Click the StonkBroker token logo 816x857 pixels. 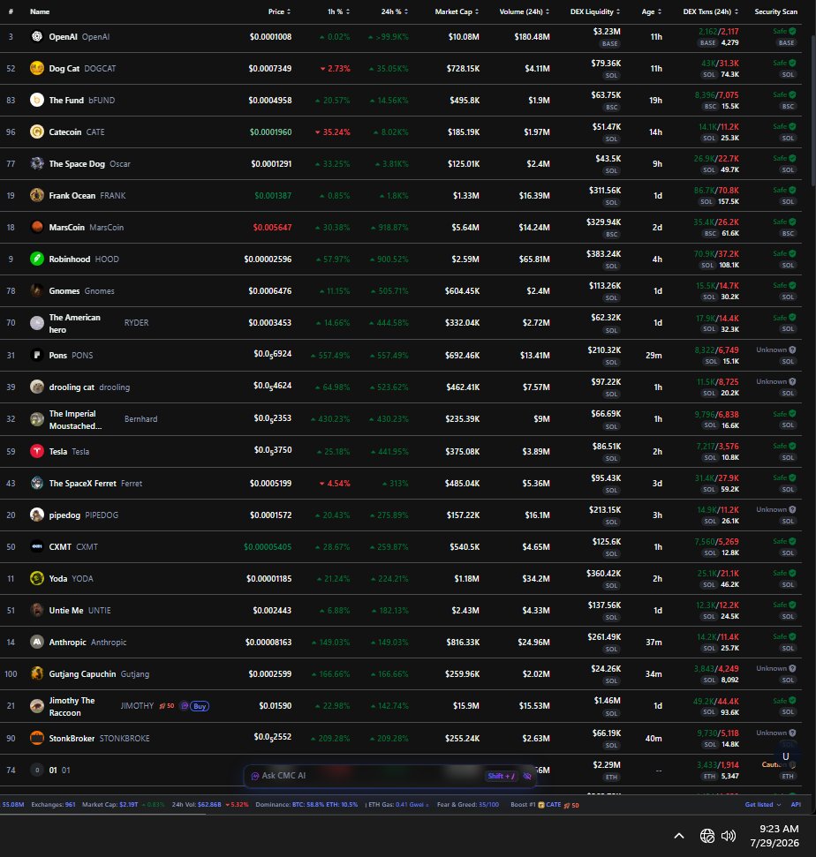tap(36, 738)
